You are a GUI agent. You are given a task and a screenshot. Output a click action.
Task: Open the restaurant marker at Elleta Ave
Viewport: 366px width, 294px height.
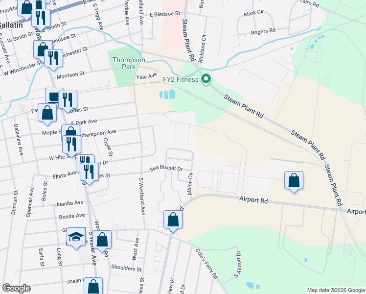(x=89, y=173)
